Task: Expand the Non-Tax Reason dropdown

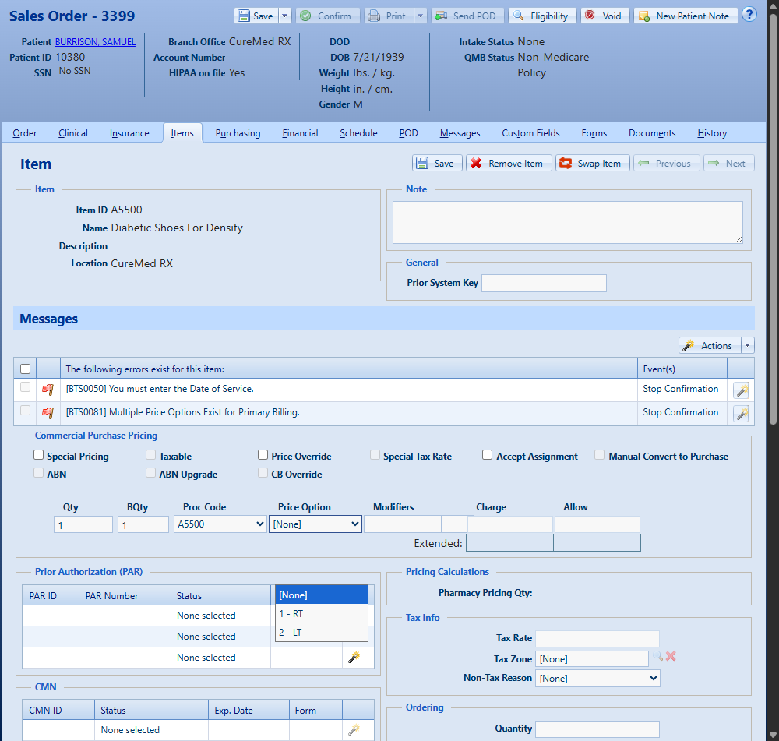Action: click(598, 679)
